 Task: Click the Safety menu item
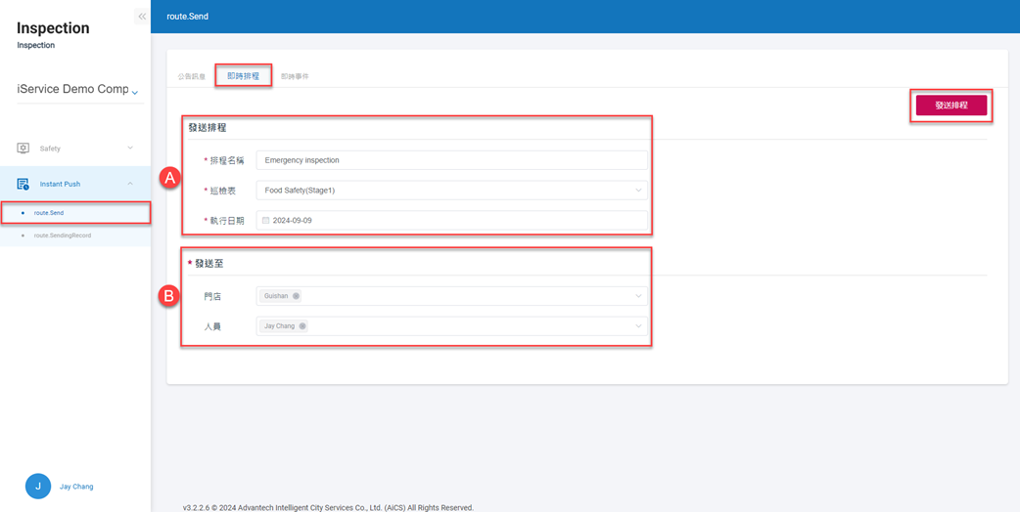click(75, 148)
